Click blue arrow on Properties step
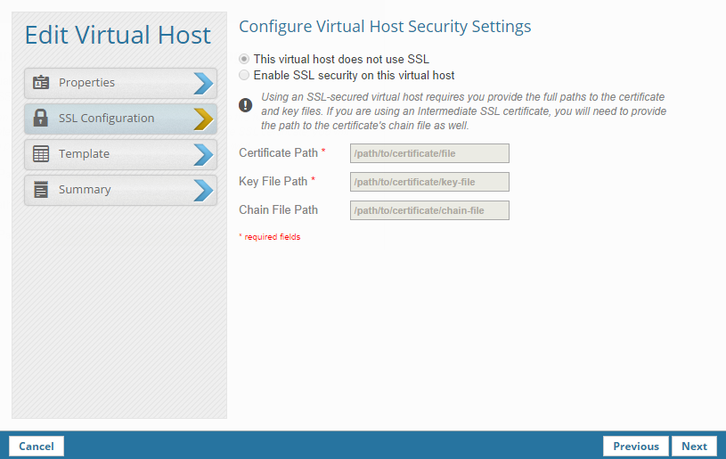The width and height of the screenshot is (726, 459). [x=203, y=83]
